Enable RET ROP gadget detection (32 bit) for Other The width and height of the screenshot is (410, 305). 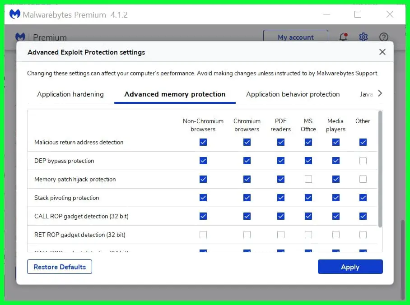(x=363, y=235)
